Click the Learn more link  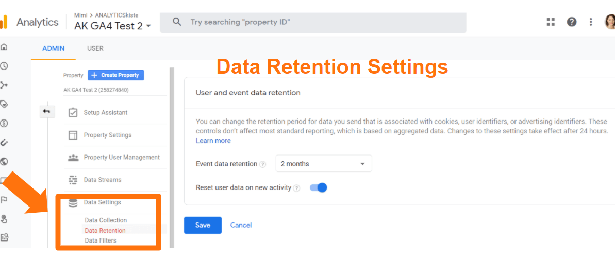tap(213, 141)
